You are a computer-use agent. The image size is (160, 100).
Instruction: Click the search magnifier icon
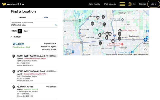pyautogui.click(x=56, y=25)
